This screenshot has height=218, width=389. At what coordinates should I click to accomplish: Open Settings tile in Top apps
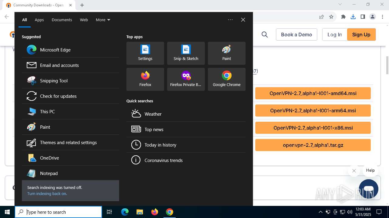coord(145,53)
